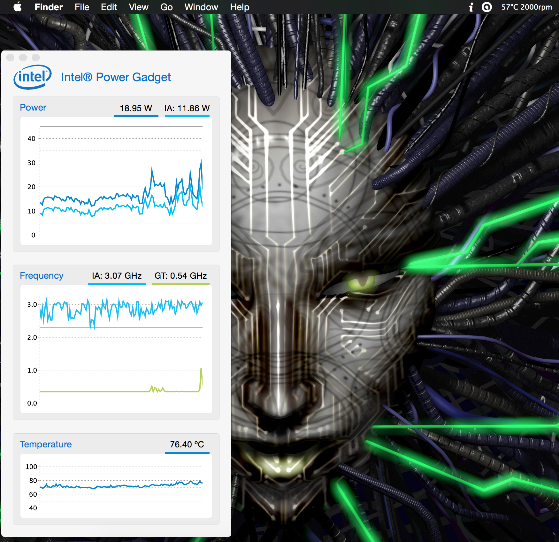The width and height of the screenshot is (559, 542).
Task: Click the Intel logo in Power Gadget
Action: coord(33,77)
